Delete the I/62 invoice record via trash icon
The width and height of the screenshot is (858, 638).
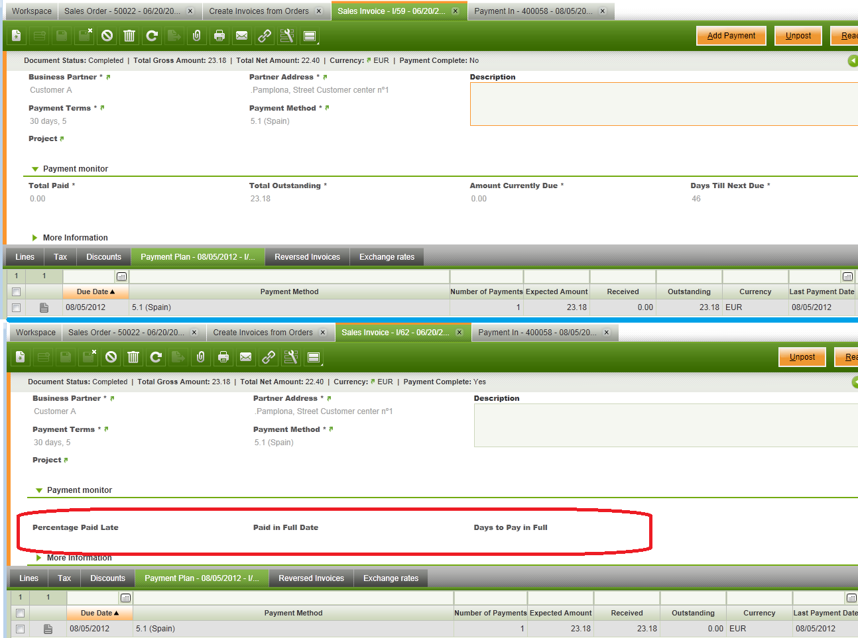point(133,357)
